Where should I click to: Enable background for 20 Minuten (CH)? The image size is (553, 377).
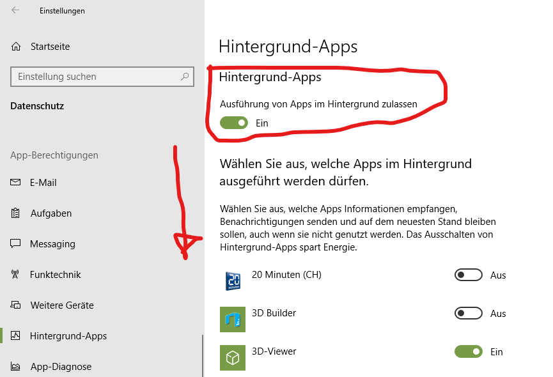coord(469,275)
